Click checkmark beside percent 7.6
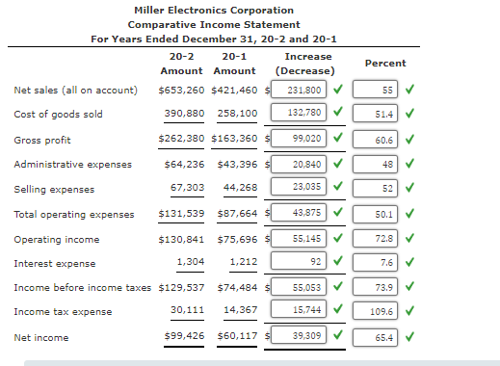 (x=409, y=262)
